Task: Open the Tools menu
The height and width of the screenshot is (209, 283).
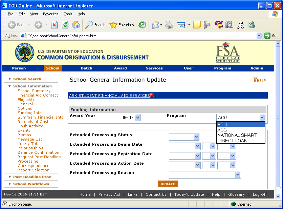Action: point(68,14)
